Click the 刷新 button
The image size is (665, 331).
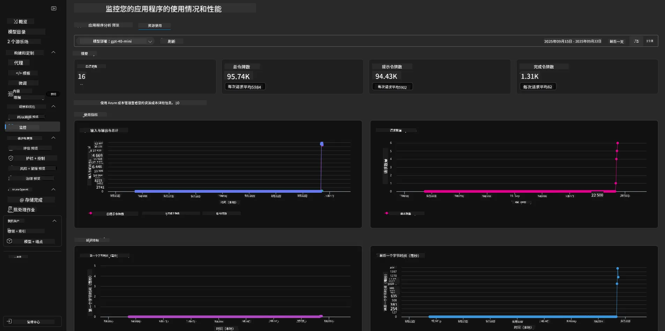(x=171, y=41)
